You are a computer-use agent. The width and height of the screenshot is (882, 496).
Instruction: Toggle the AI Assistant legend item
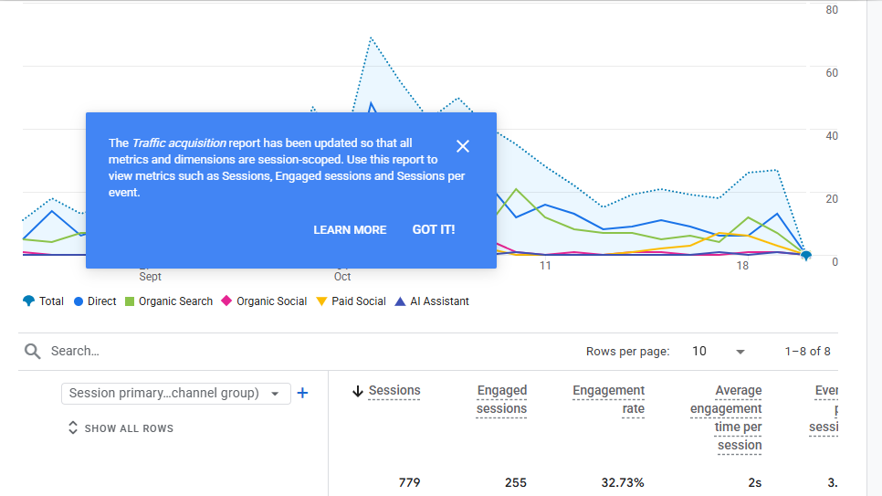click(x=432, y=301)
